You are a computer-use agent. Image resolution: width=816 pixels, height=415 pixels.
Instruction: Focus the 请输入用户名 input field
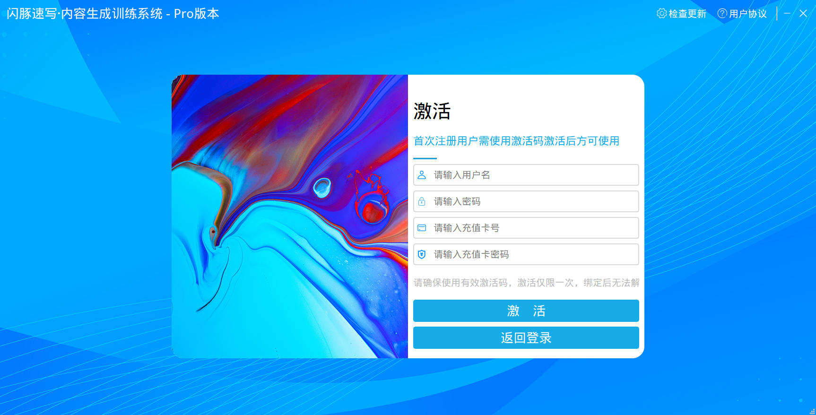click(526, 175)
